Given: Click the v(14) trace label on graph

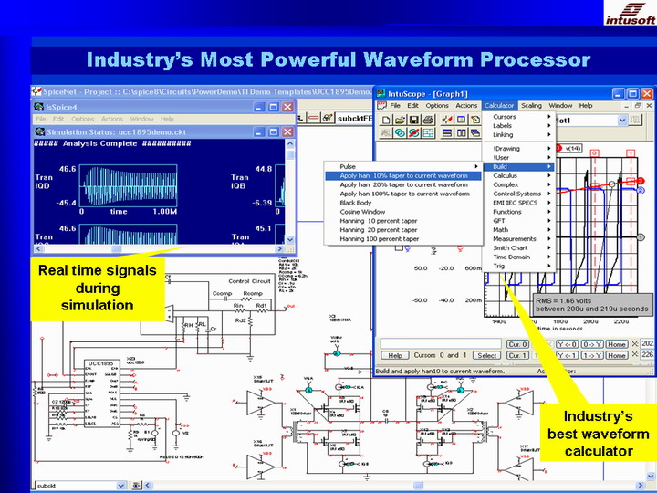Looking at the screenshot, I should pos(573,148).
